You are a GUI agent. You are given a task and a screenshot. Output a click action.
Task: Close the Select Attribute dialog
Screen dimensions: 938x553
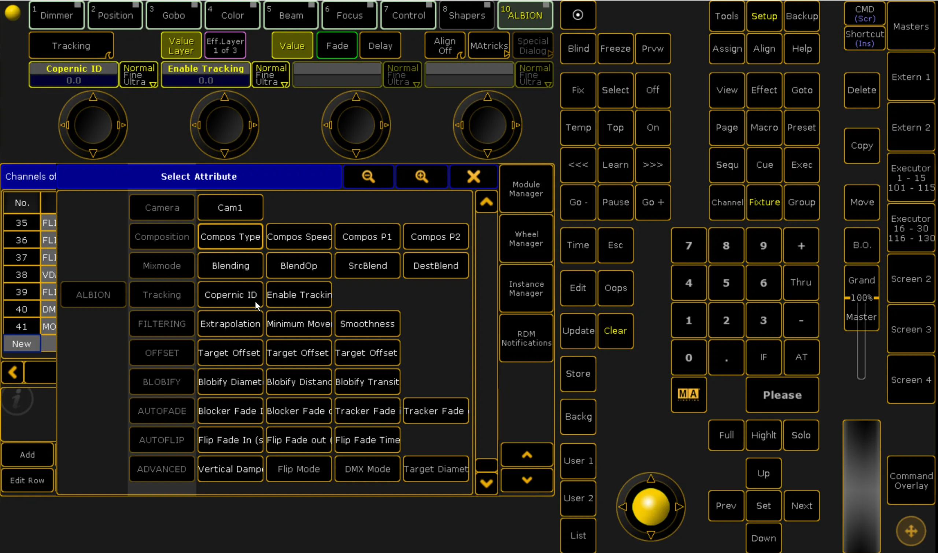473,176
